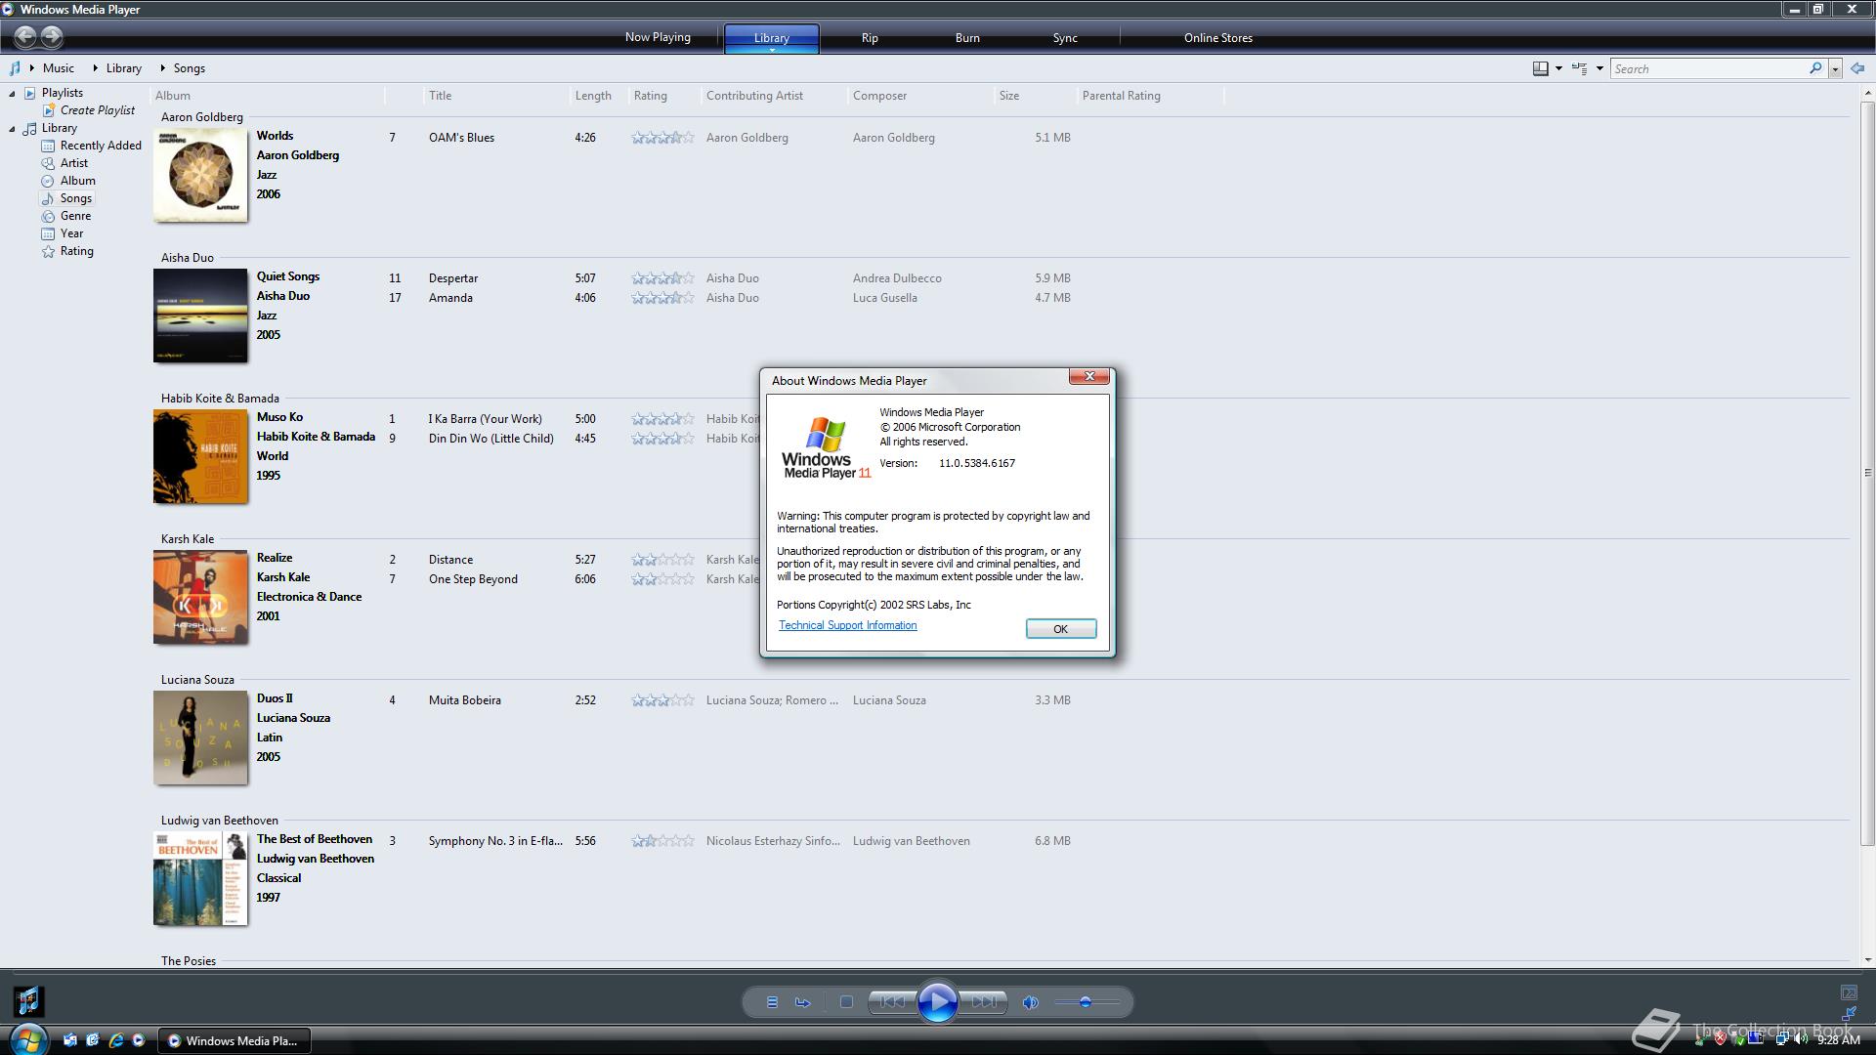Open the Burn tab
Image resolution: width=1876 pixels, height=1055 pixels.
(x=967, y=38)
